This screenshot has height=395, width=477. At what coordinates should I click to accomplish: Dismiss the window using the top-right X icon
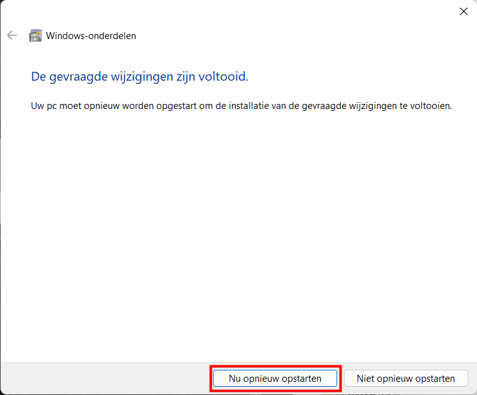tap(464, 11)
